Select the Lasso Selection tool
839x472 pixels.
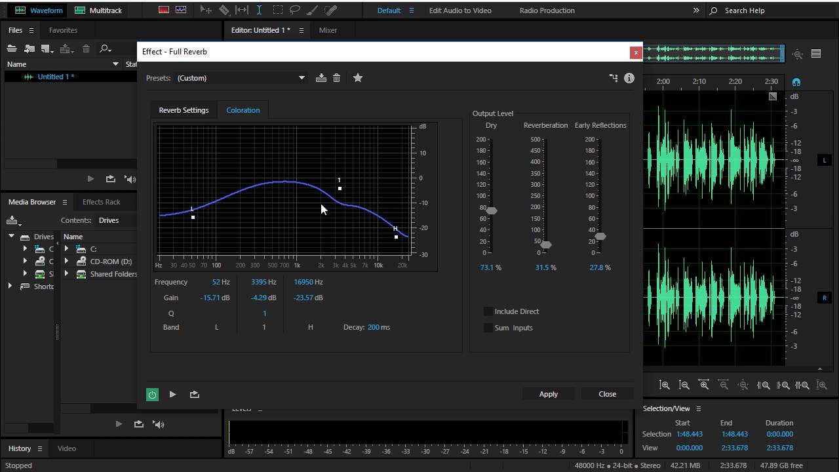pyautogui.click(x=295, y=10)
